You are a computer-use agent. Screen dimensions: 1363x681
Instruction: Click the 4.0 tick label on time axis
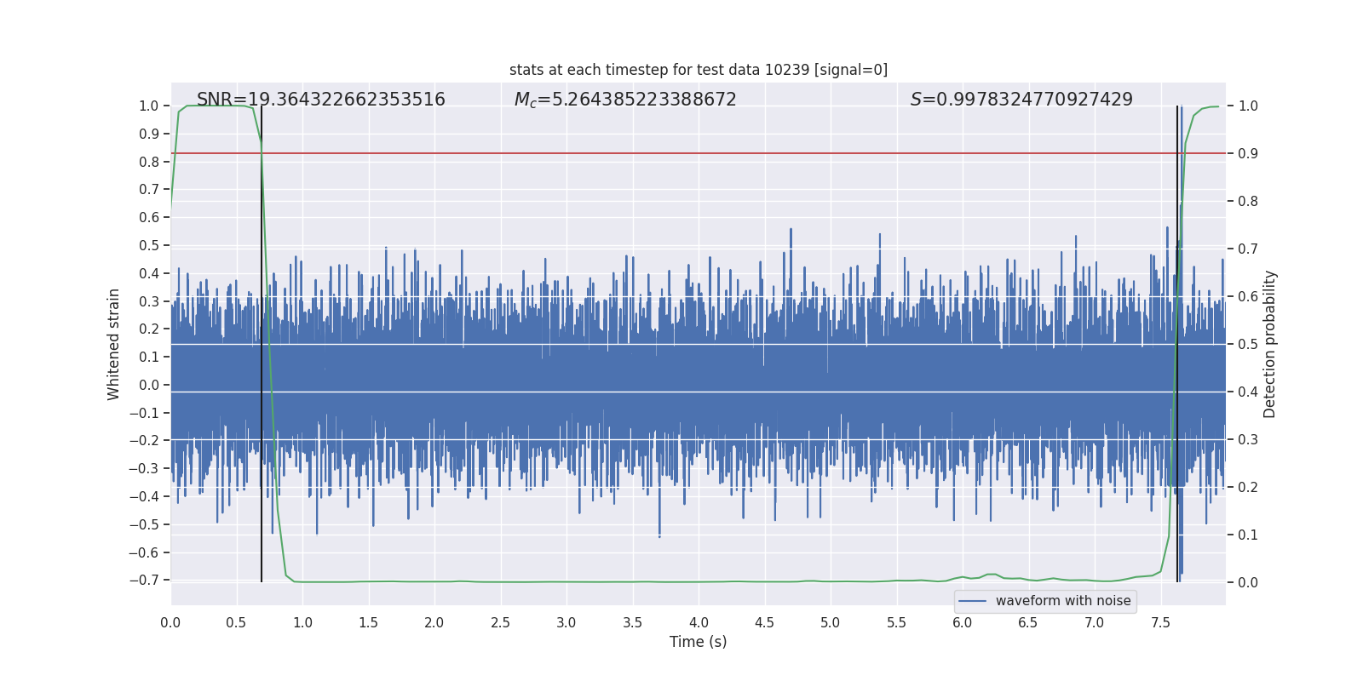[699, 623]
